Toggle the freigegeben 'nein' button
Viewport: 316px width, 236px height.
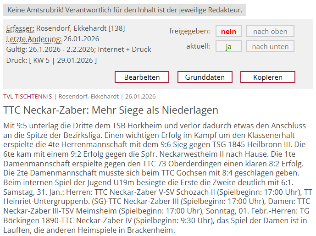(x=228, y=31)
